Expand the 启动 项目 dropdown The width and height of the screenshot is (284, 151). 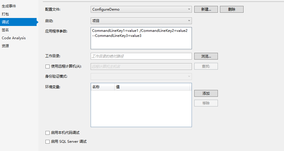click(x=141, y=21)
